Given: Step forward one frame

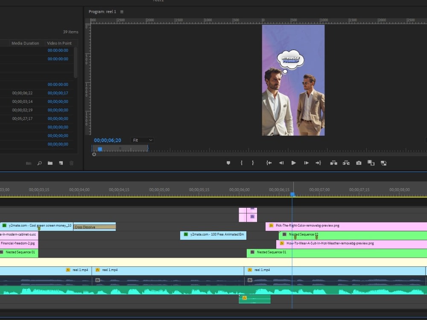Looking at the screenshot, I should point(306,163).
